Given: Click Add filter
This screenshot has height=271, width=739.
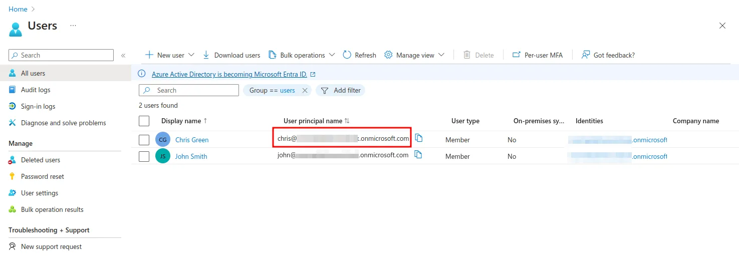Looking at the screenshot, I should tap(340, 90).
